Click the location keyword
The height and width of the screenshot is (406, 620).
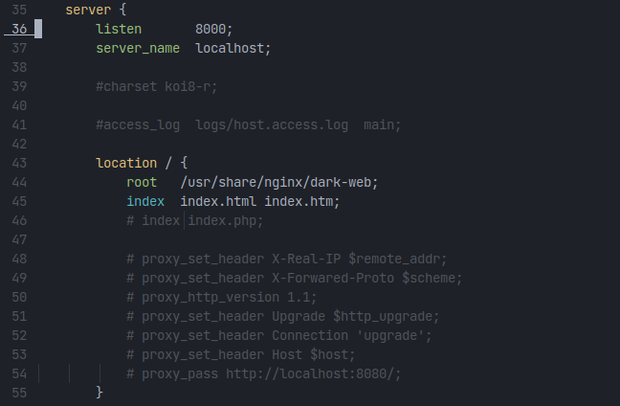click(126, 163)
